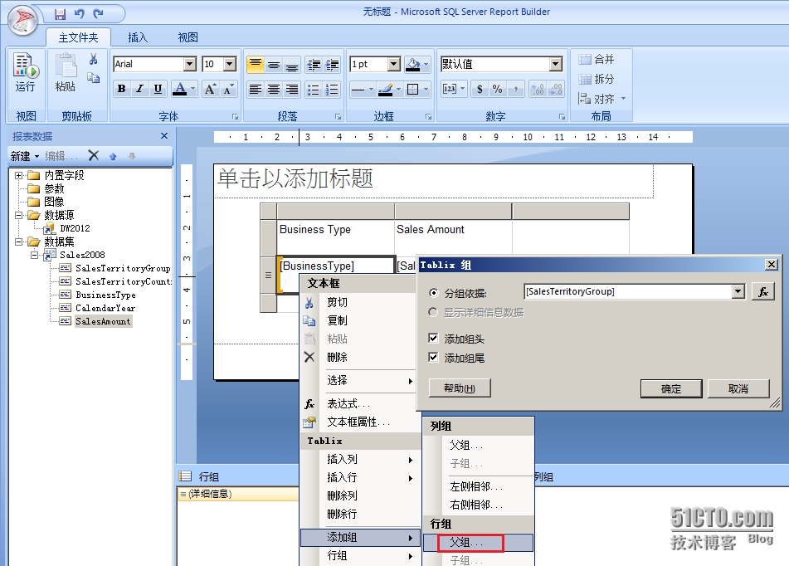Click the font color A swatch

coord(180,89)
